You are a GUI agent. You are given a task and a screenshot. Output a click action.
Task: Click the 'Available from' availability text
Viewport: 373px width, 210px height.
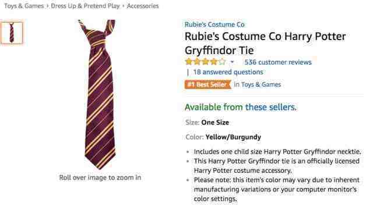[214, 107]
